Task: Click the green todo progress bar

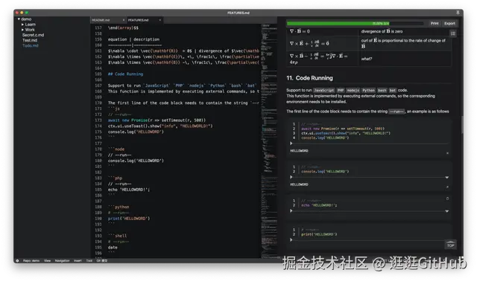Action: (x=338, y=23)
